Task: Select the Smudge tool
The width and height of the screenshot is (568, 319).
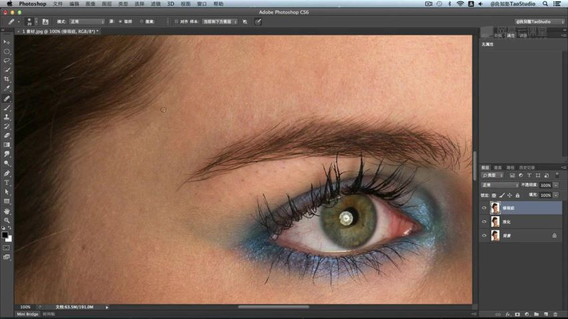Action: pos(7,154)
